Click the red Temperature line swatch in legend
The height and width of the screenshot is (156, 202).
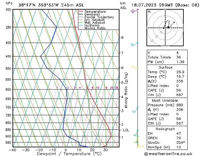(x=81, y=12)
